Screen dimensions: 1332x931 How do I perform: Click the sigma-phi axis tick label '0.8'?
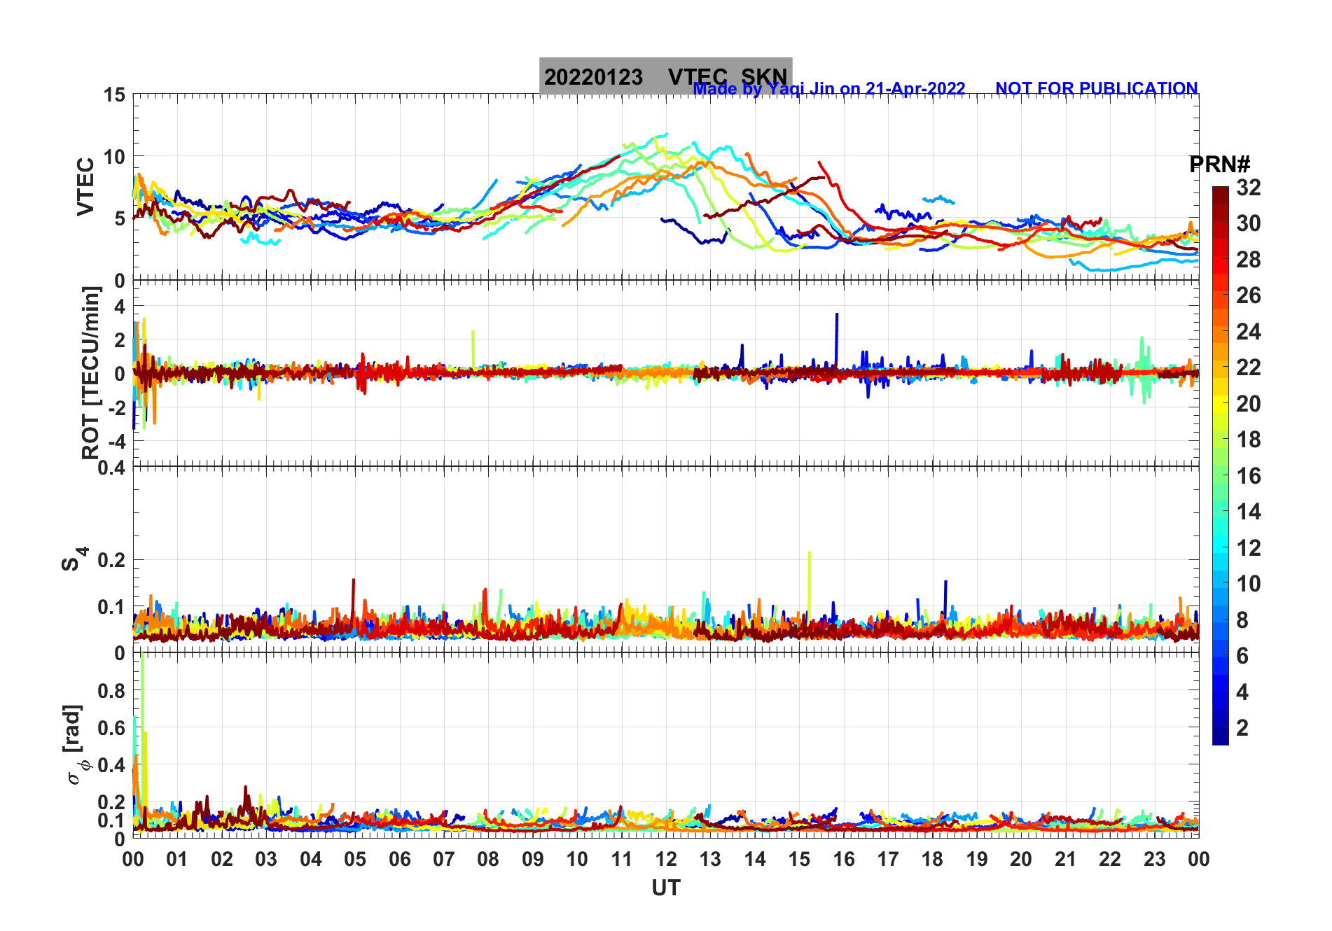(111, 691)
